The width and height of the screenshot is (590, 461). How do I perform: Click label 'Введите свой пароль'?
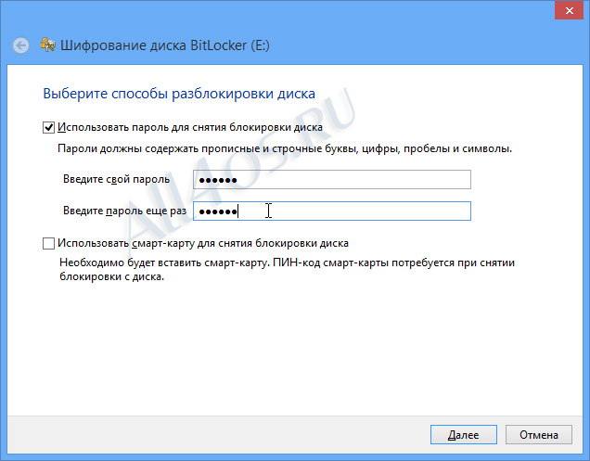coord(116,179)
